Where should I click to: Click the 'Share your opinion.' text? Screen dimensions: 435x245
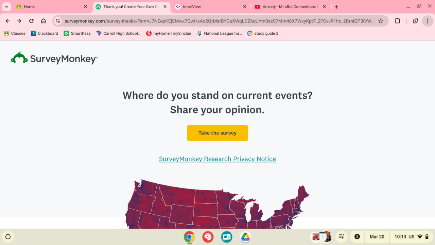tap(217, 110)
